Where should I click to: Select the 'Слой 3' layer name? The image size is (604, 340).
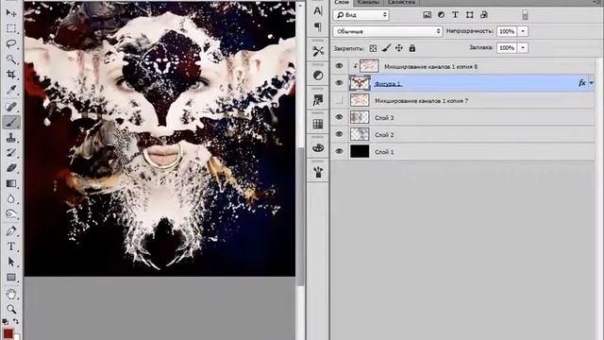(x=384, y=118)
